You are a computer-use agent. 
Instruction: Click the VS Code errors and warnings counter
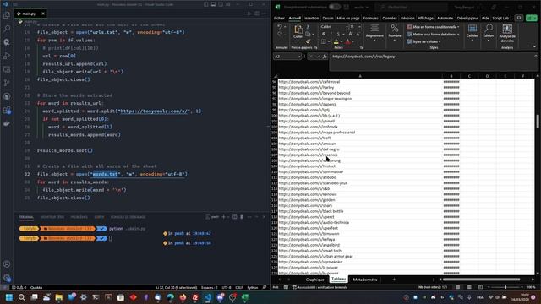[x=19, y=287]
